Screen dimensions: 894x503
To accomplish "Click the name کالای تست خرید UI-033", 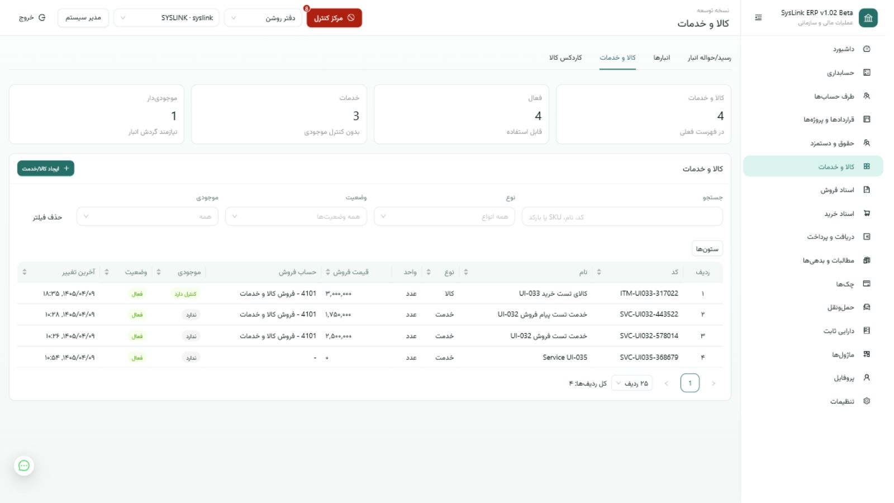I will (553, 293).
